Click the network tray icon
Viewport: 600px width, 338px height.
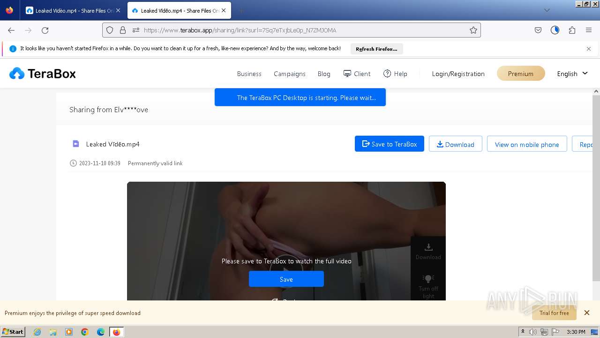pyautogui.click(x=544, y=332)
